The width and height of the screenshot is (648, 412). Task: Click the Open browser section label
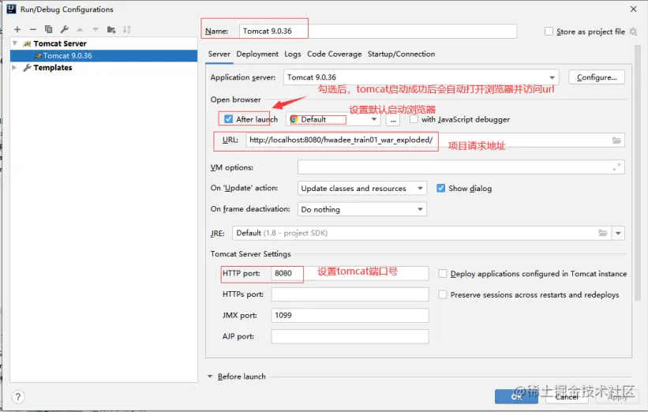click(235, 99)
